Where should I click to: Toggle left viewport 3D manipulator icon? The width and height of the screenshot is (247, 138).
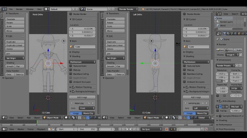click(84, 118)
